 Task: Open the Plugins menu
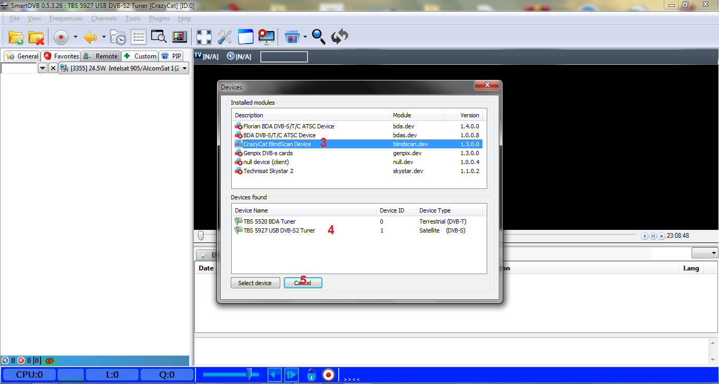(x=159, y=18)
